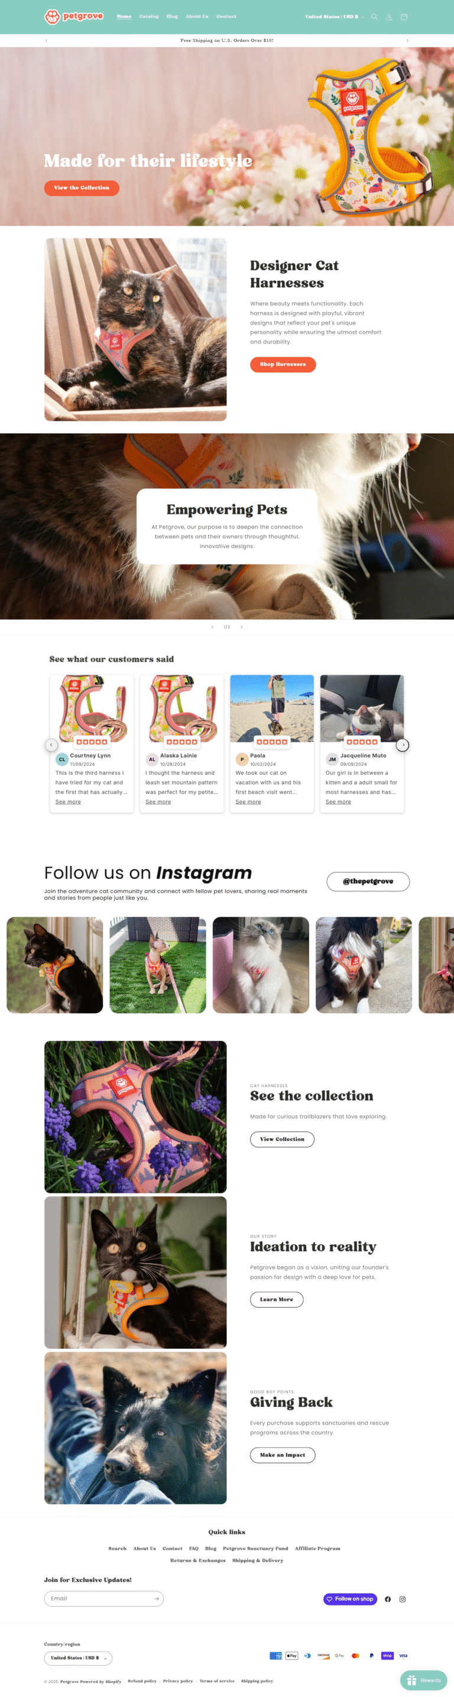Screen dimensions: 454x1697
Task: Click the View the Collection hero button
Action: [82, 188]
